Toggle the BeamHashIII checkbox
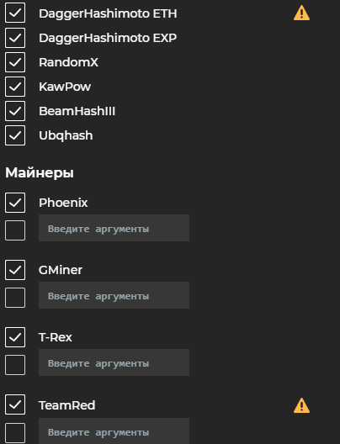This screenshot has height=444, width=340. pos(15,111)
